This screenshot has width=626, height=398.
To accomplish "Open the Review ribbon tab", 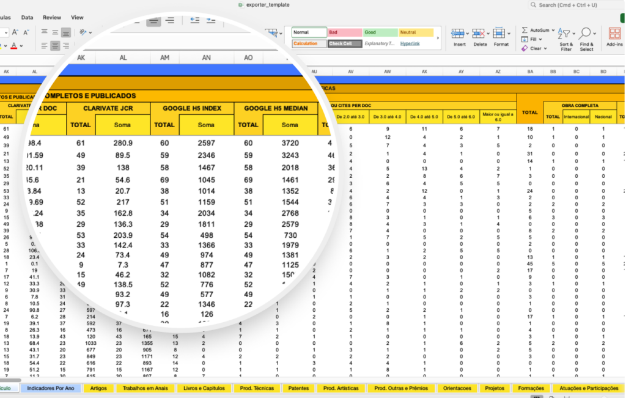I will point(52,18).
